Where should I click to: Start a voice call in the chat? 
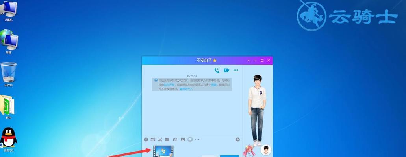[217, 70]
